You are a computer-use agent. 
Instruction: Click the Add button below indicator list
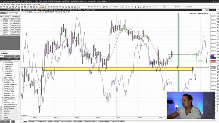pos(2,122)
